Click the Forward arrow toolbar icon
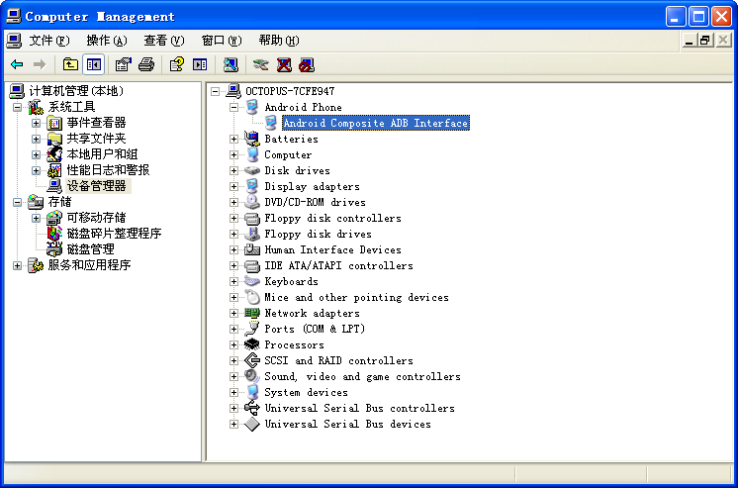 coord(40,64)
